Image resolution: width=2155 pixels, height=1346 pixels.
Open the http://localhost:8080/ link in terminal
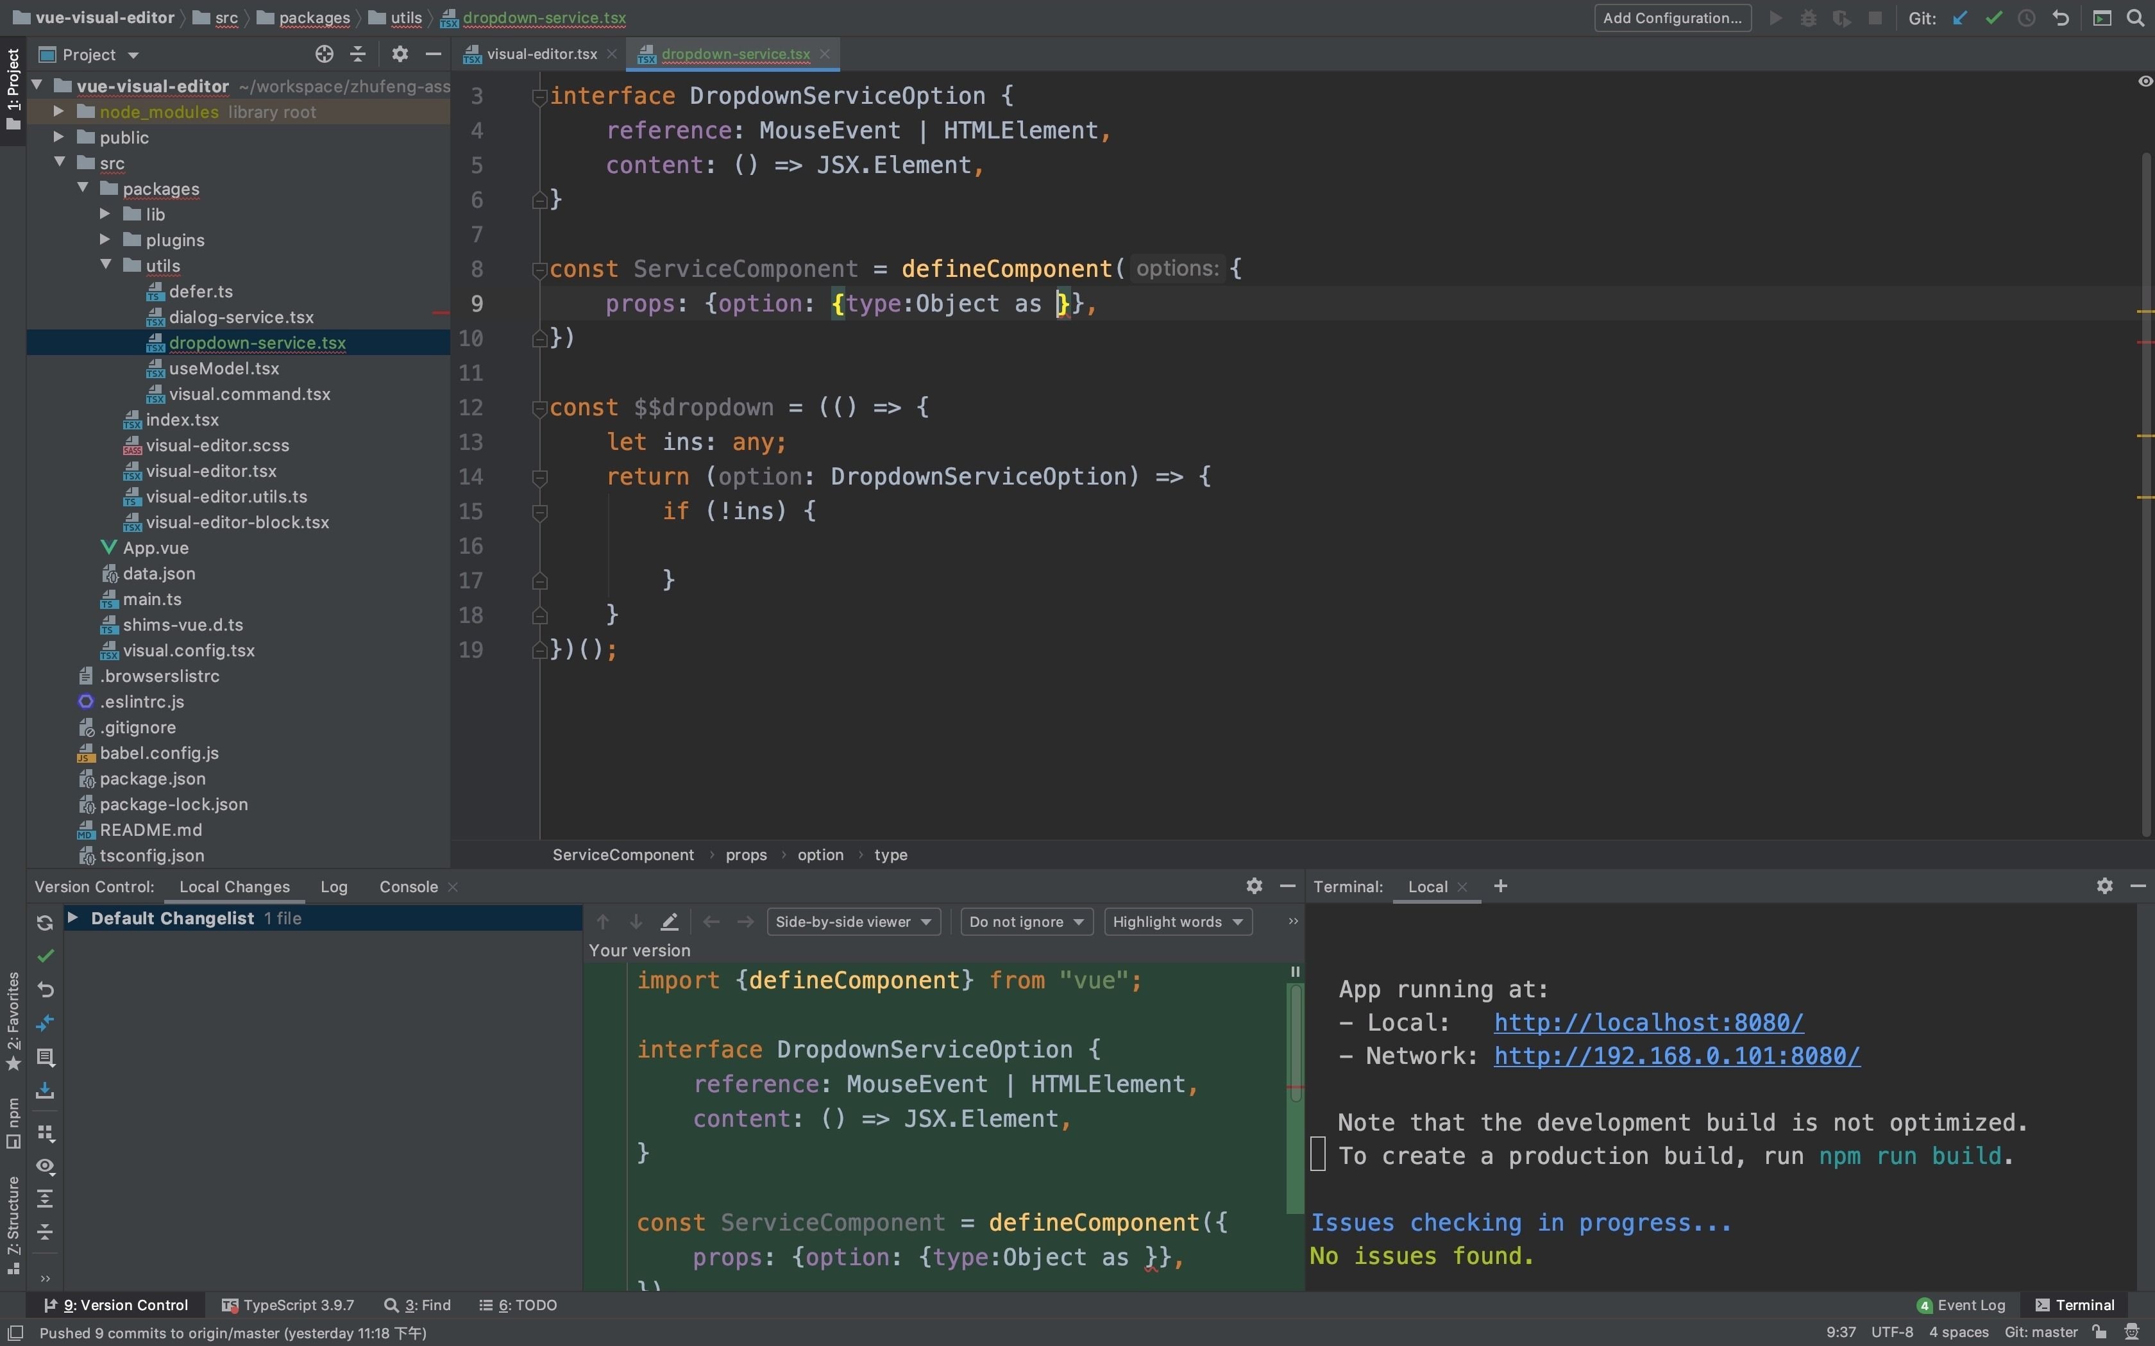pyautogui.click(x=1648, y=1022)
